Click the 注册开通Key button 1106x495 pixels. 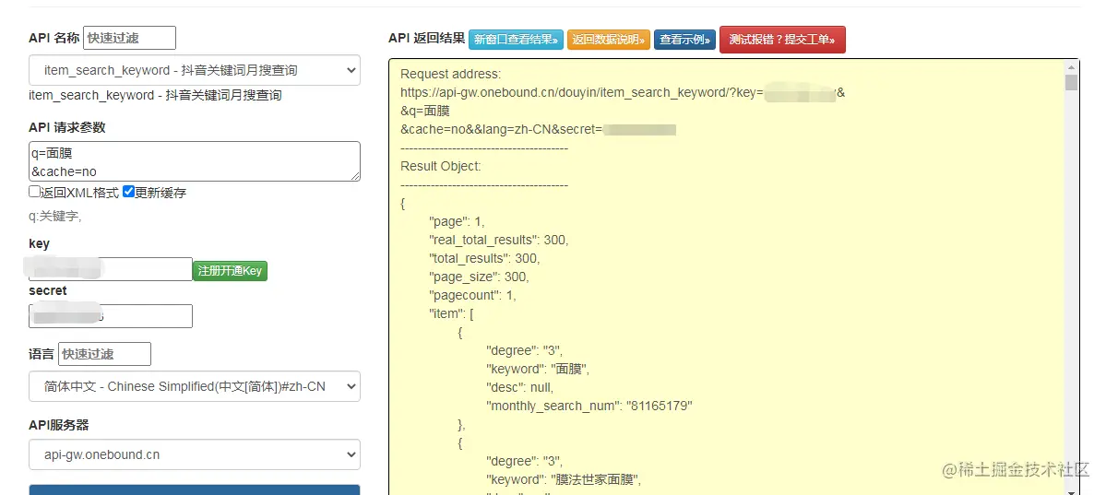[x=230, y=271]
